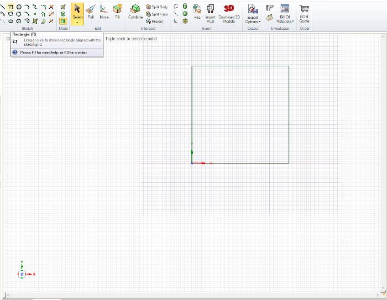Select the Three-Point Circle tool
The image size is (387, 300).
tap(19, 14)
